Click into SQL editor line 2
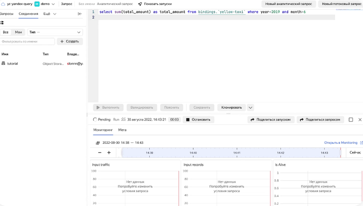Screen dimensions: 363x206 tap(216, 17)
